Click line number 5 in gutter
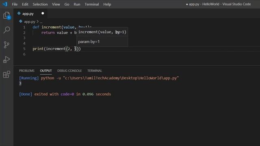The height and width of the screenshot is (146, 260). (24, 49)
